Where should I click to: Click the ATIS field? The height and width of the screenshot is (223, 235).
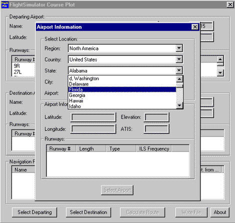pyautogui.click(x=156, y=129)
